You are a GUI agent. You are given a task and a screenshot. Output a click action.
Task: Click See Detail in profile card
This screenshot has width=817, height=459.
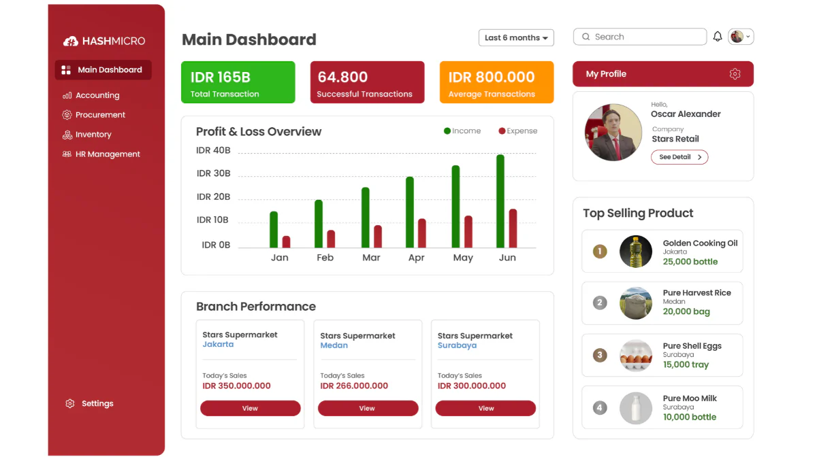(679, 157)
